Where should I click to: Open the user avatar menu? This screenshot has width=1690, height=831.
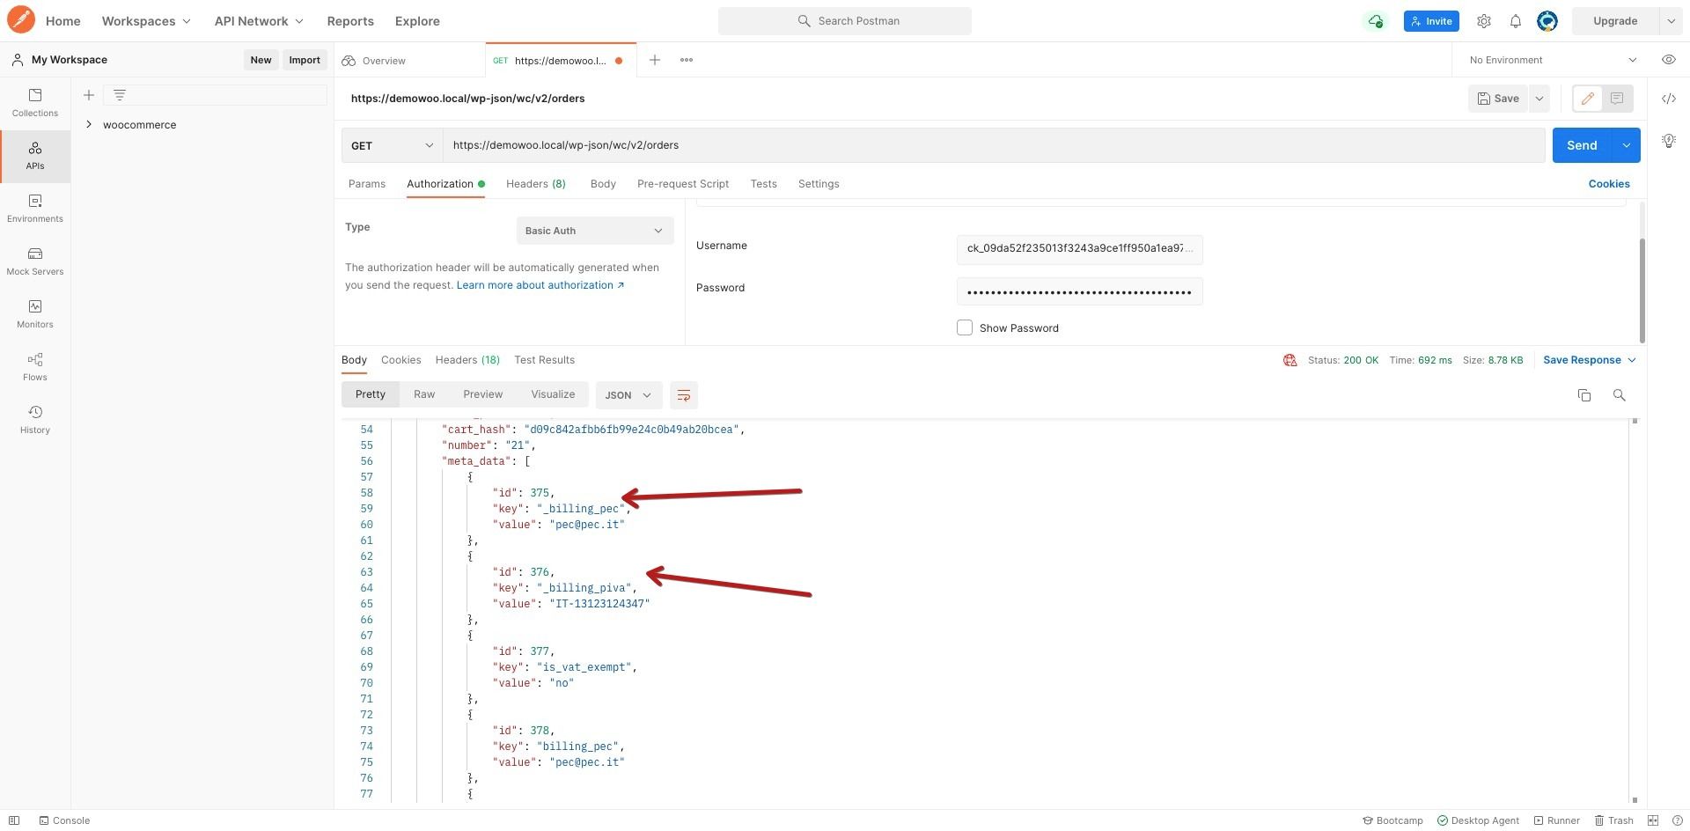1547,21
